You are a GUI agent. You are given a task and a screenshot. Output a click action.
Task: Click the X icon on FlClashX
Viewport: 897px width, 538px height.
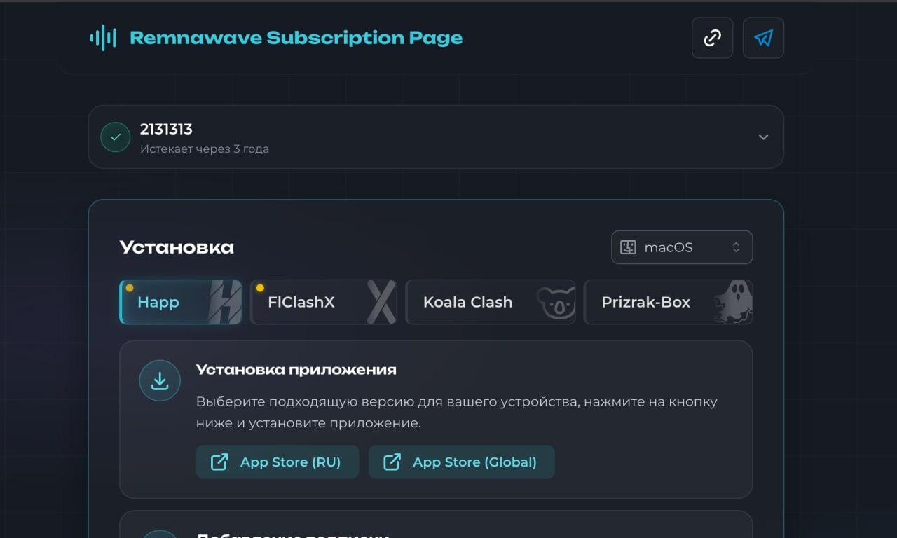coord(379,301)
